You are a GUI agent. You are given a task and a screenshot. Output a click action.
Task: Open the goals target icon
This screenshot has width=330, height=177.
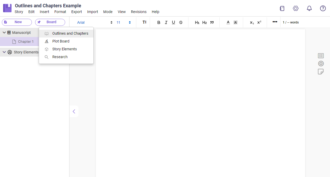321,64
